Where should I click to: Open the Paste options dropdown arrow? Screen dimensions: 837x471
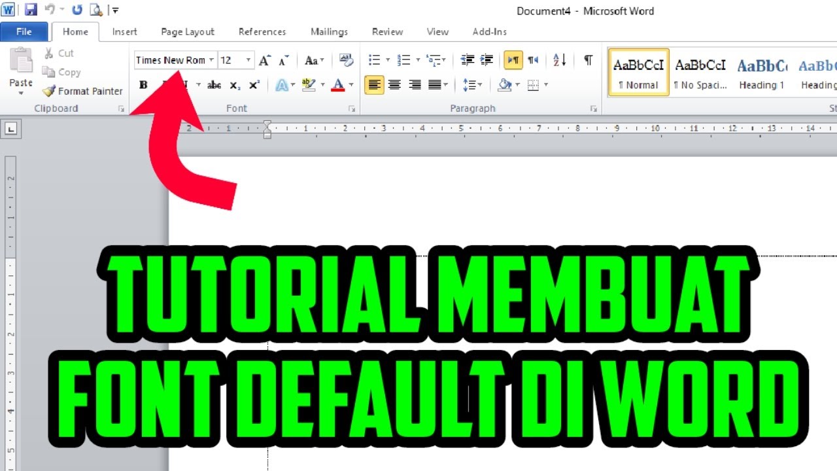coord(21,92)
